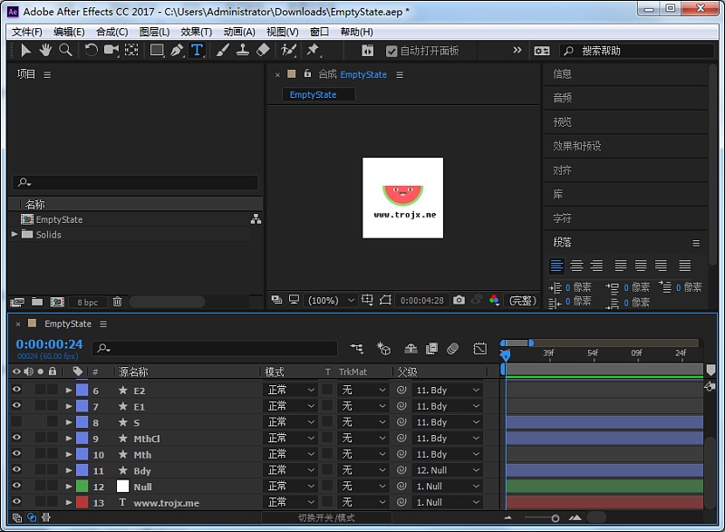725x532 pixels.
Task: Select the Hand tool
Action: 45,50
